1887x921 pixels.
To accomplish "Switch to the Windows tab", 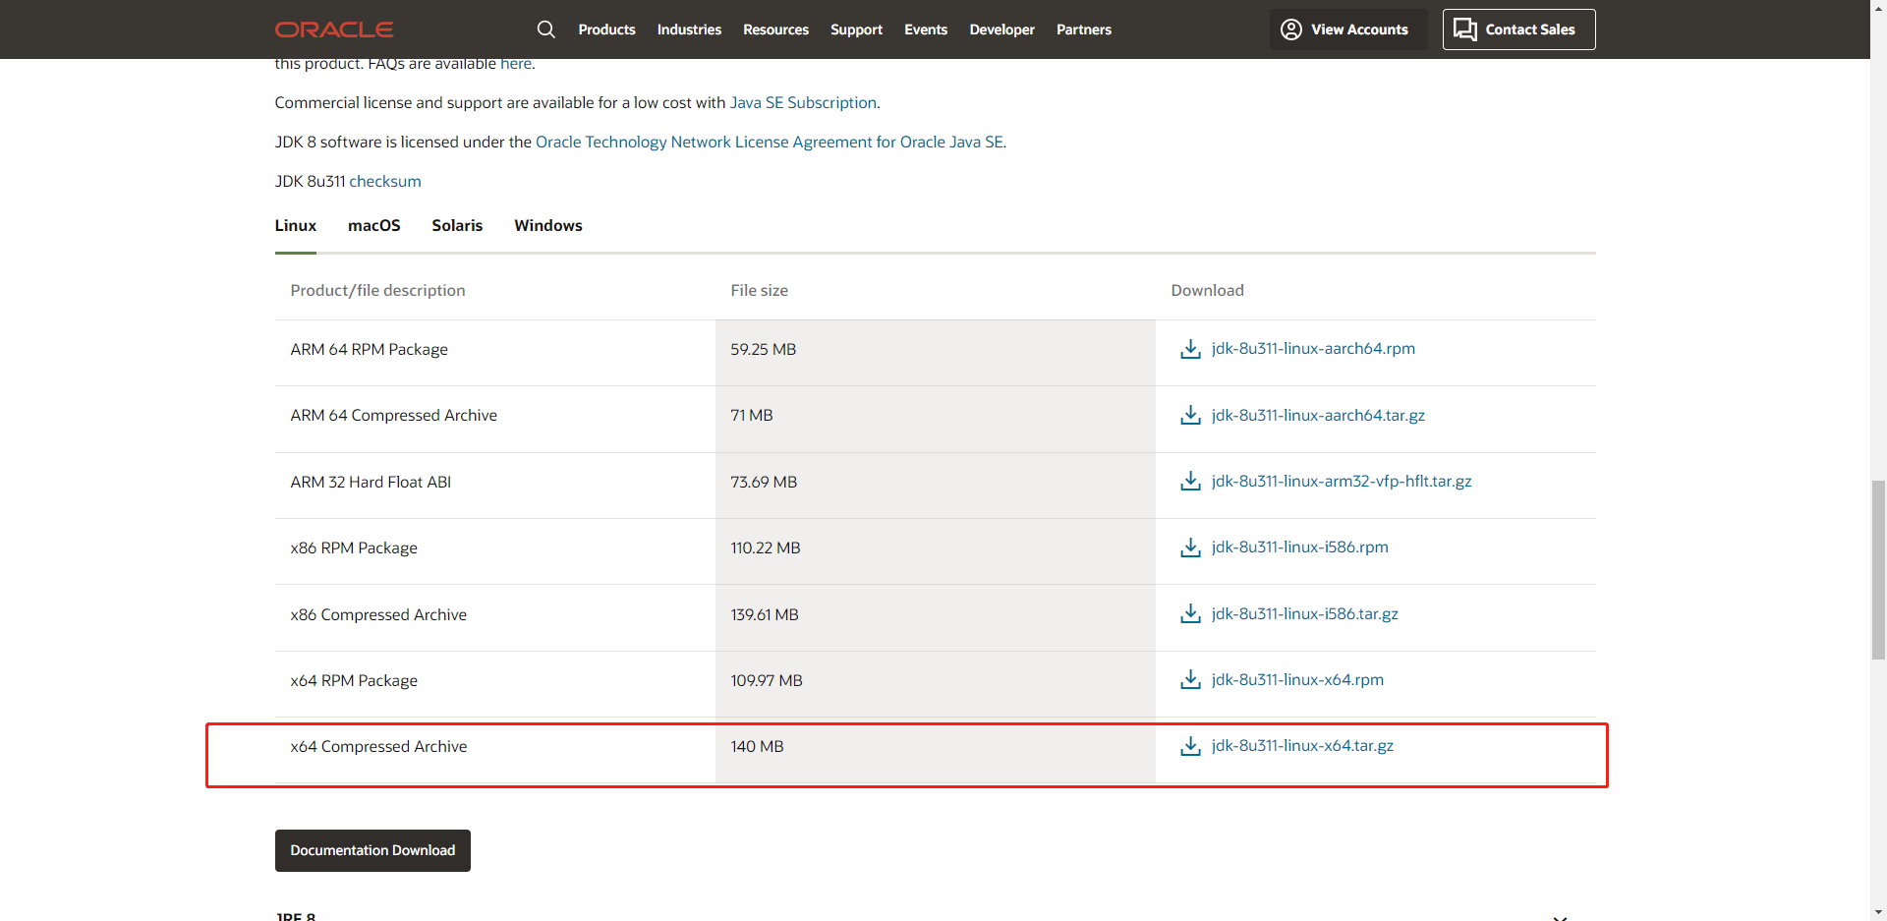I will click(x=548, y=226).
